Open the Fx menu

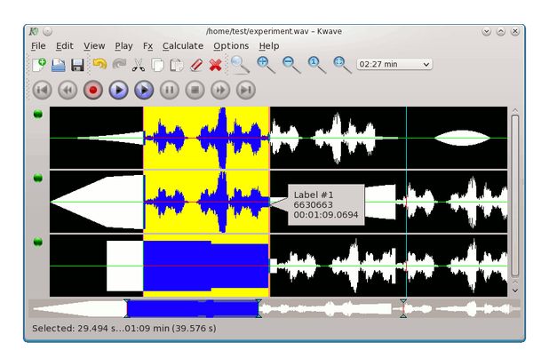pyautogui.click(x=147, y=46)
